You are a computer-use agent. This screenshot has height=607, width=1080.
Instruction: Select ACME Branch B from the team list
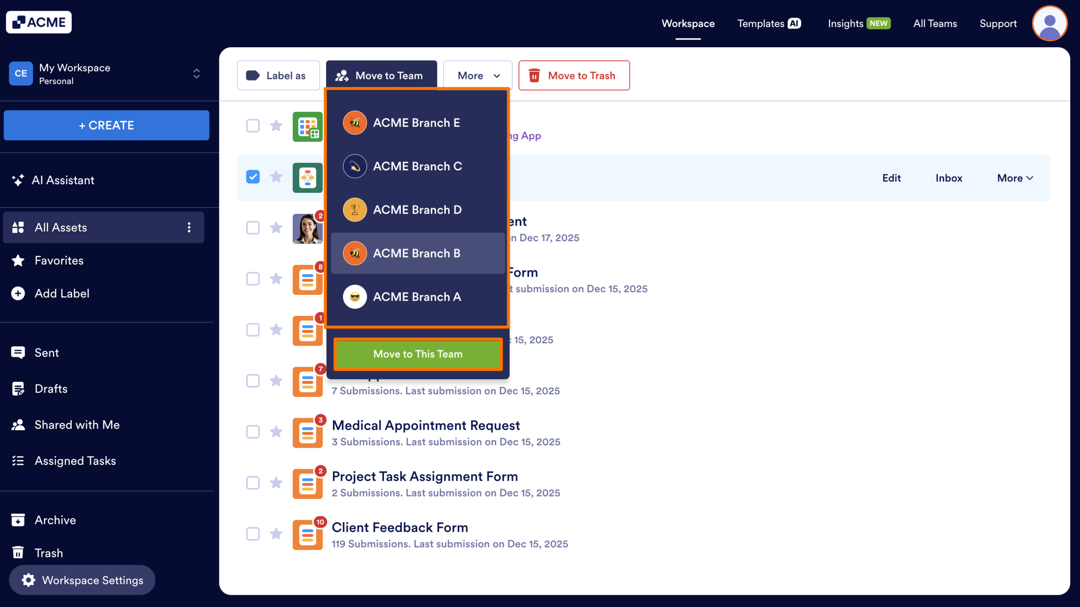point(417,253)
